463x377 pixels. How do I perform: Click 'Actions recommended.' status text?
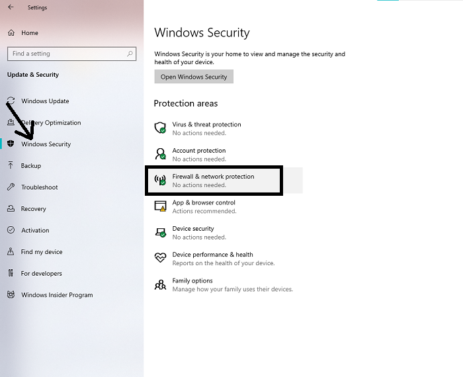(204, 211)
